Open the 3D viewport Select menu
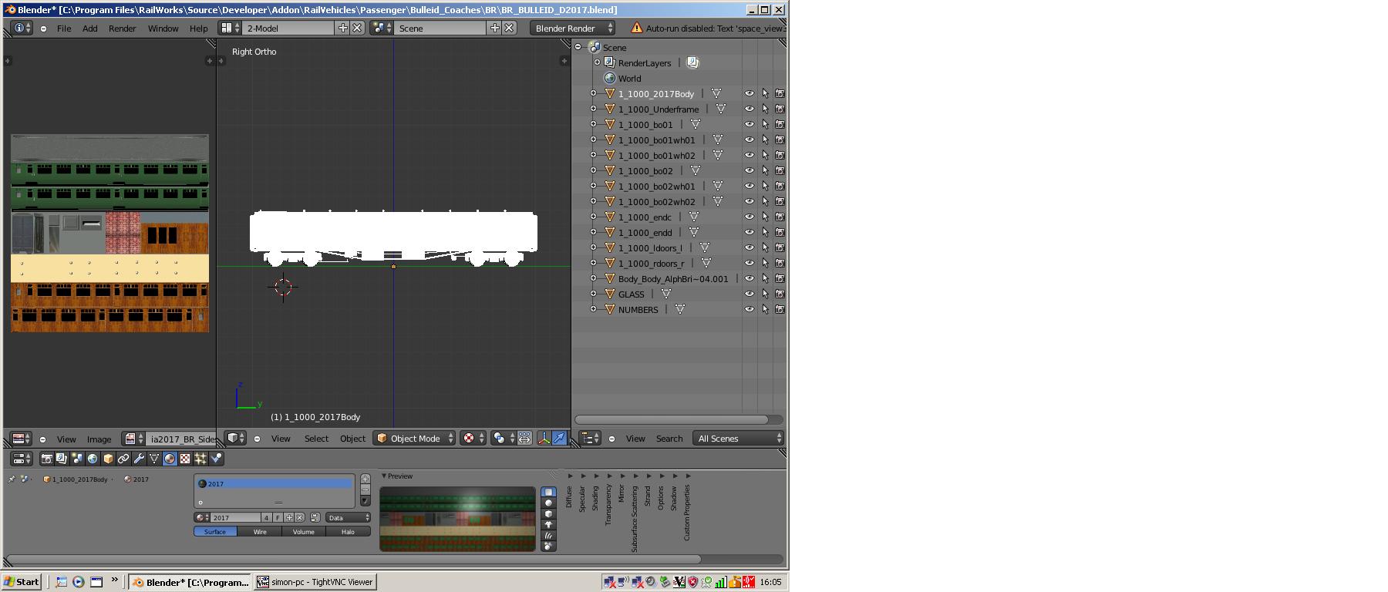 tap(316, 439)
